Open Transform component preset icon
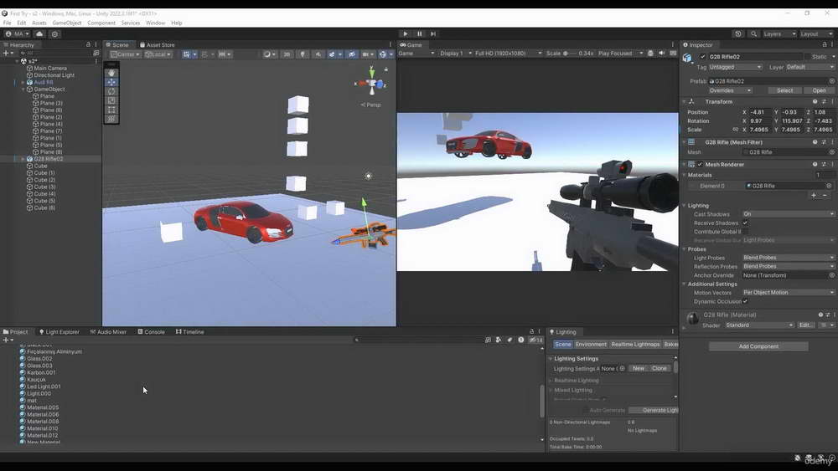 (824, 102)
